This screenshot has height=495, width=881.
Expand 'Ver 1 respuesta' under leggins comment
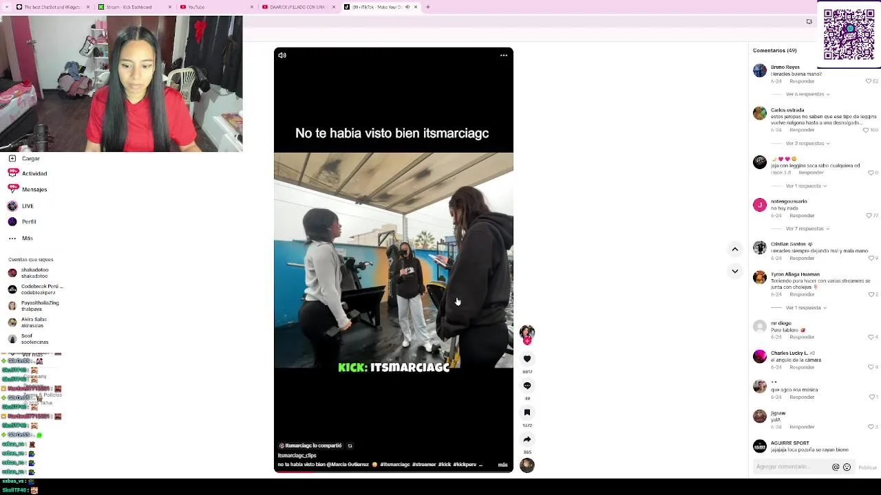pos(806,186)
